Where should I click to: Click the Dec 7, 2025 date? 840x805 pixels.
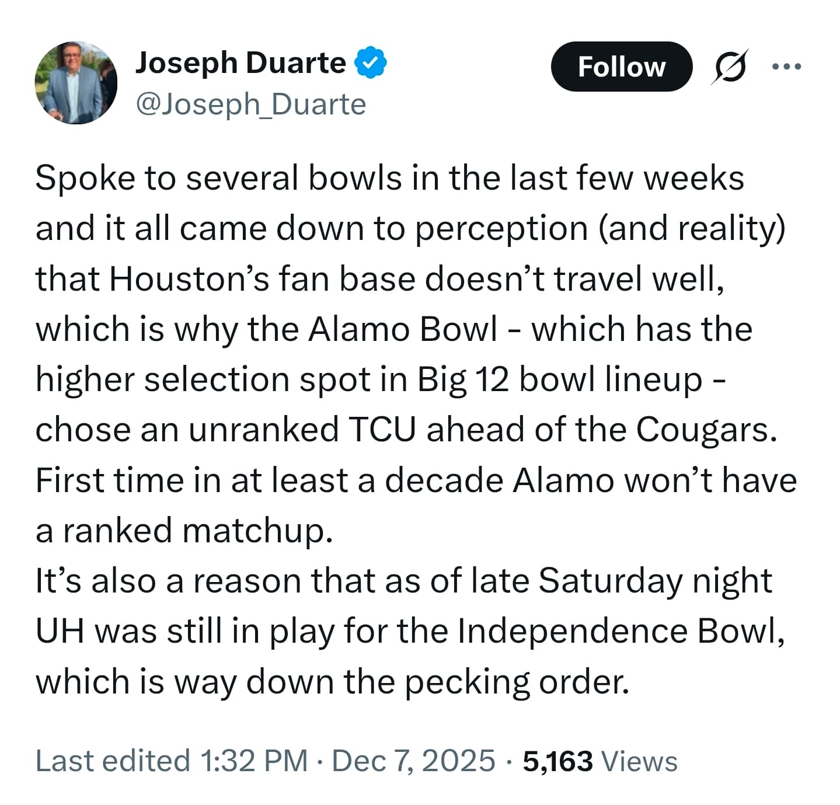point(413,761)
